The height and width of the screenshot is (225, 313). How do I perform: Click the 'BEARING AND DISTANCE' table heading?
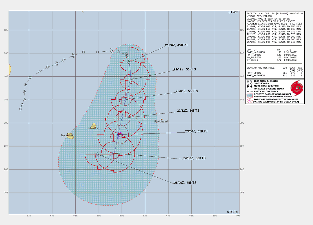coord(260,68)
